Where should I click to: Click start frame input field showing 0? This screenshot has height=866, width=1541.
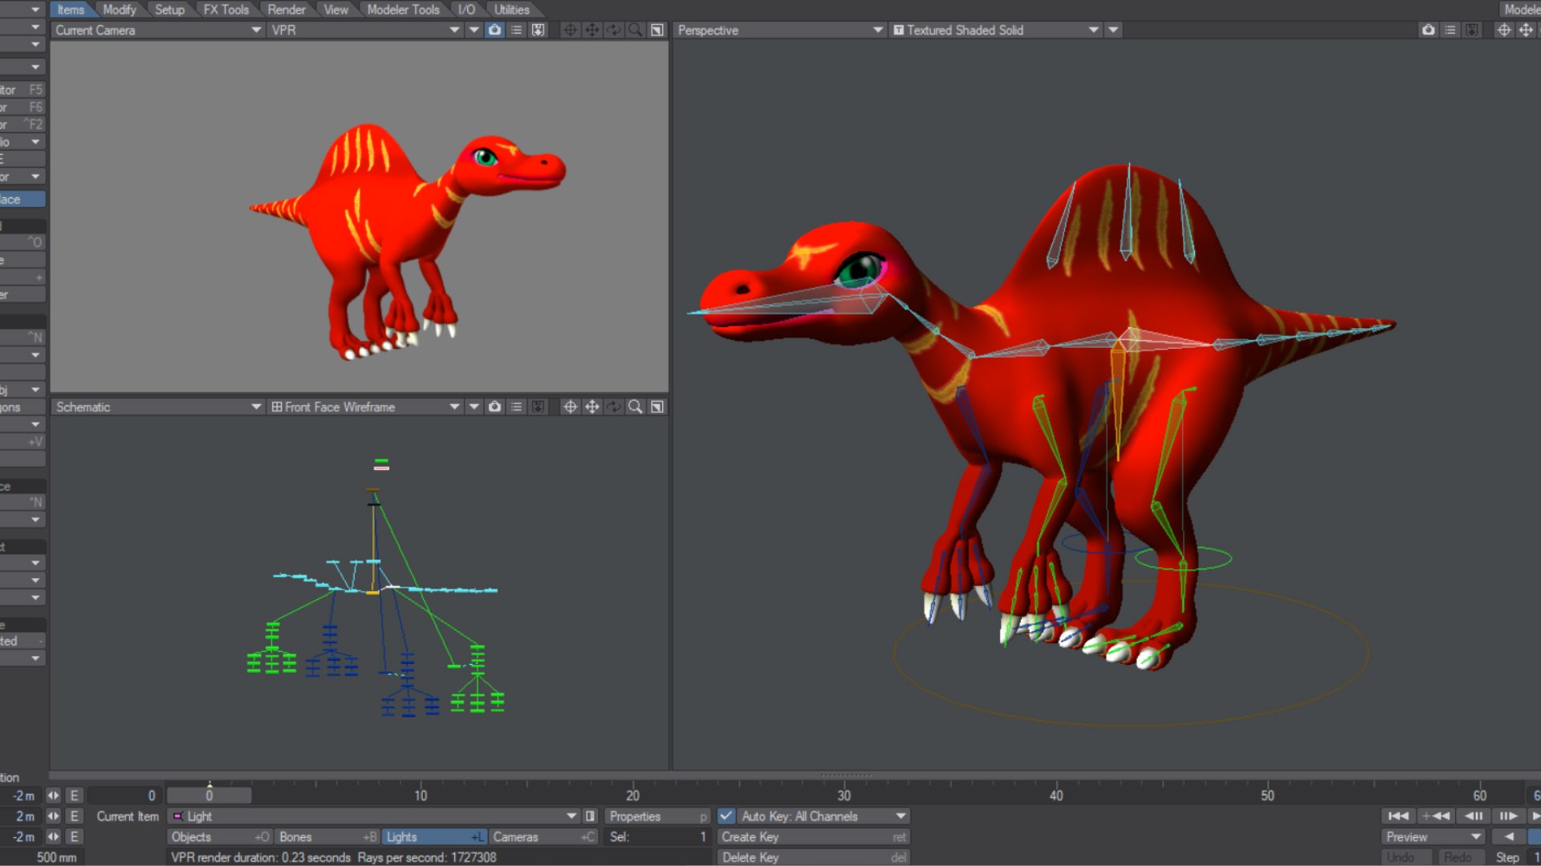pyautogui.click(x=123, y=795)
